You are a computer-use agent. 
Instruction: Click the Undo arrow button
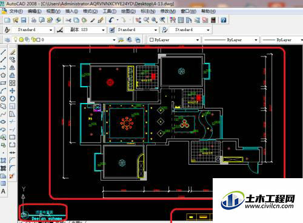coord(111,20)
